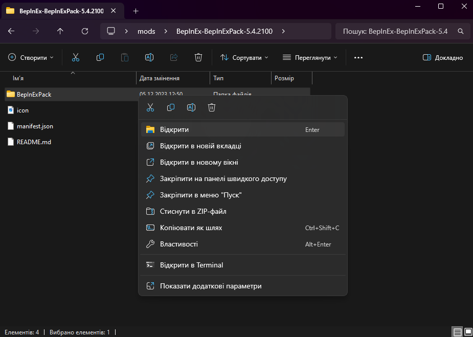Choose Властивості in the context menu
The image size is (473, 337).
(x=243, y=244)
